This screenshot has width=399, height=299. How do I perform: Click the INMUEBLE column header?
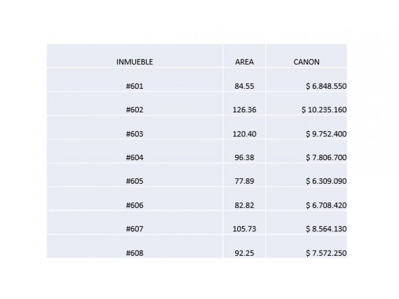click(134, 62)
